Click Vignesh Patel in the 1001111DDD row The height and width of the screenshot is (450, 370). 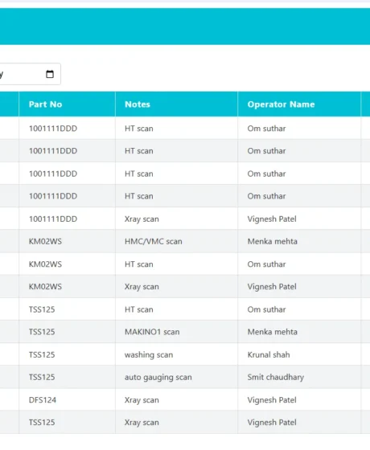272,219
